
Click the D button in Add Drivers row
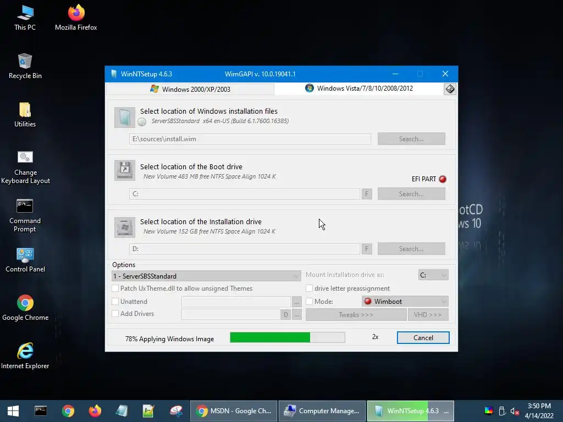(x=285, y=315)
